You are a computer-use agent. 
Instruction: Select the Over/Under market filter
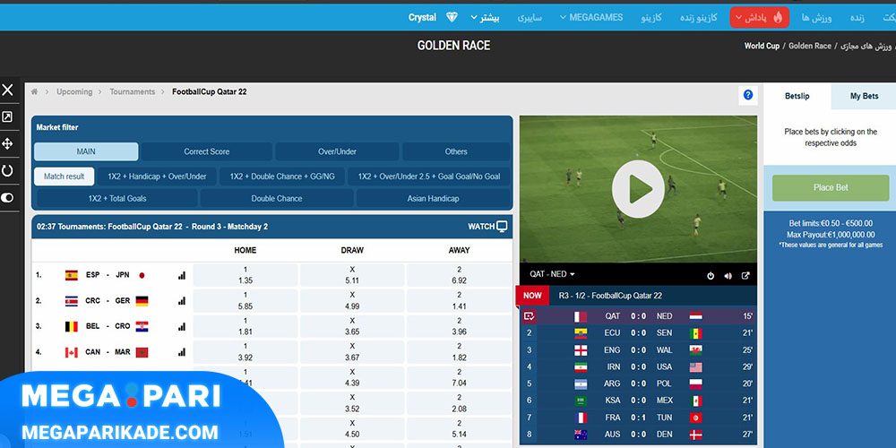point(337,151)
